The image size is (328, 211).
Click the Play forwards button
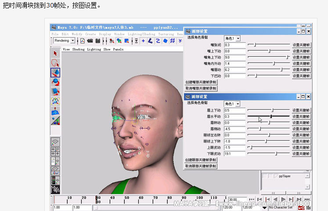(x=283, y=200)
